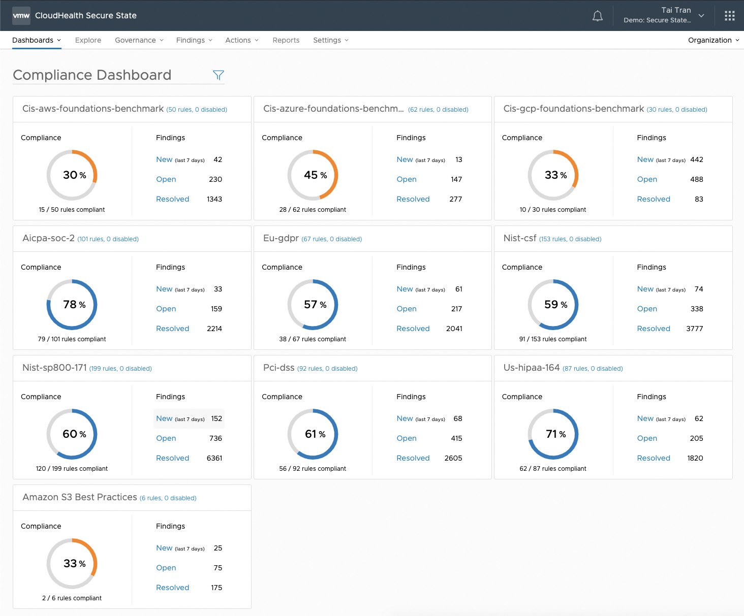Switch to the Reports tab

[286, 40]
